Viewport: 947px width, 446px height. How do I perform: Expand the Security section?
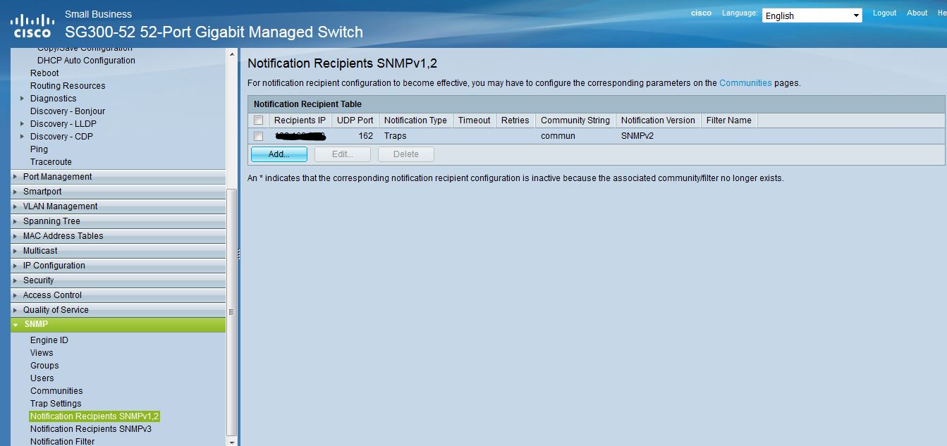118,280
